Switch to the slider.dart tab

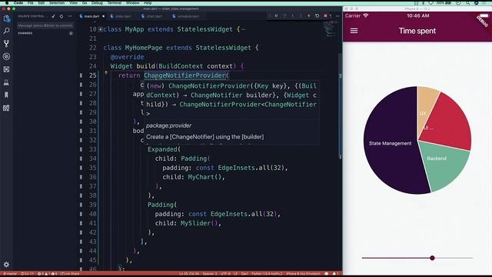tap(123, 16)
